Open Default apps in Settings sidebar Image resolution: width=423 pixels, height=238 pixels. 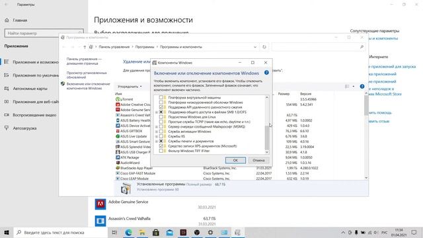pos(30,75)
